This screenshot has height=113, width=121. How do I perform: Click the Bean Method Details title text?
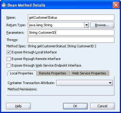(x=26, y=5)
